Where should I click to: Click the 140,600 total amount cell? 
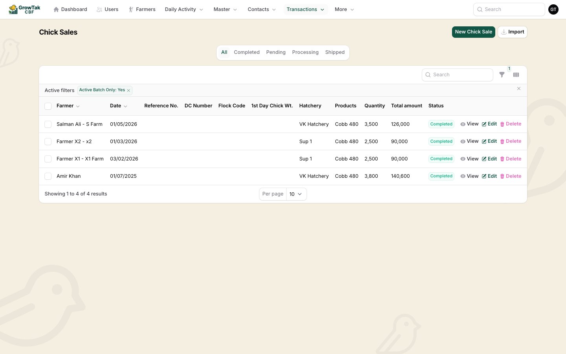400,176
